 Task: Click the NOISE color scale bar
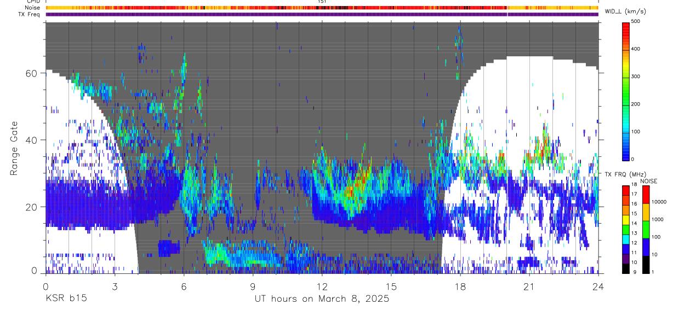click(x=646, y=229)
